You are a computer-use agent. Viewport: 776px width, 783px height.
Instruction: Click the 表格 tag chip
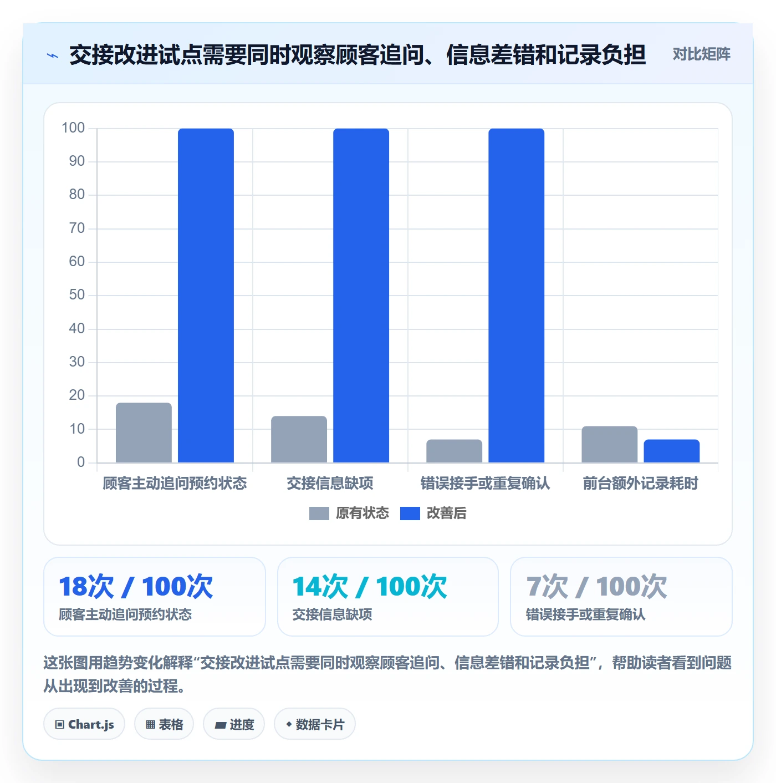164,724
